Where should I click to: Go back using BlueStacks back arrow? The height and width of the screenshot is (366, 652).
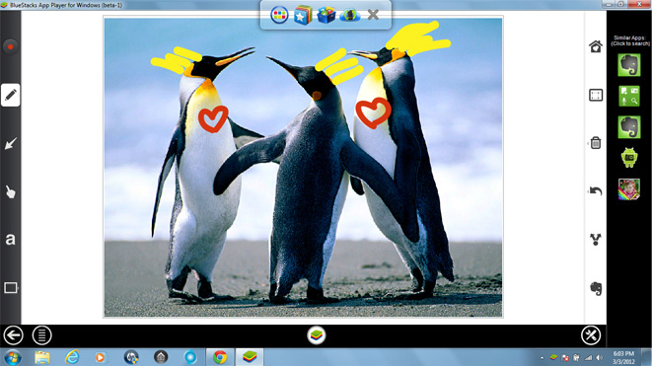[x=13, y=335]
